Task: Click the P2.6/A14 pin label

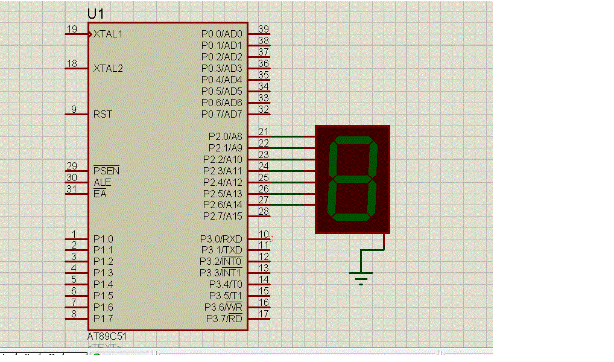Action: (x=223, y=205)
